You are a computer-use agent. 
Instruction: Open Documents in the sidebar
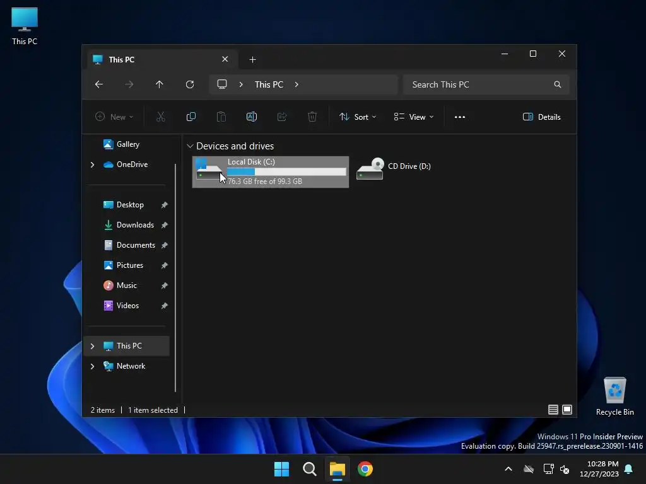136,245
